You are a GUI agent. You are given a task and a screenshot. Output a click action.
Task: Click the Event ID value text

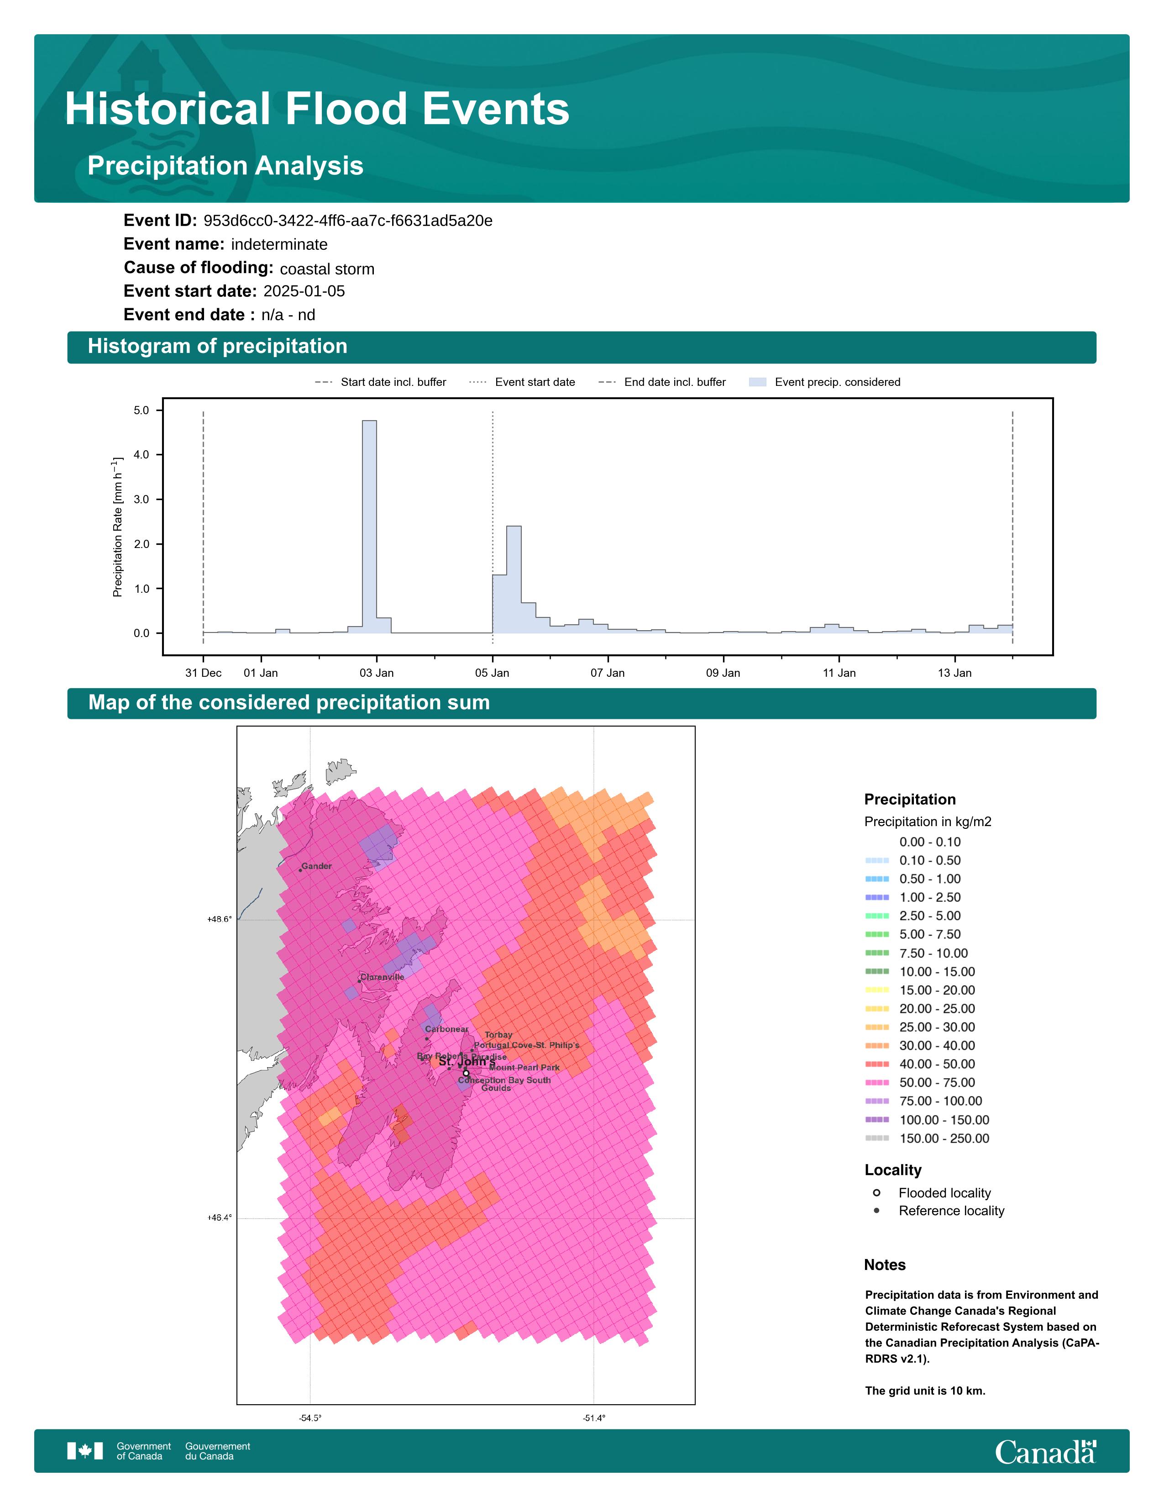(347, 221)
